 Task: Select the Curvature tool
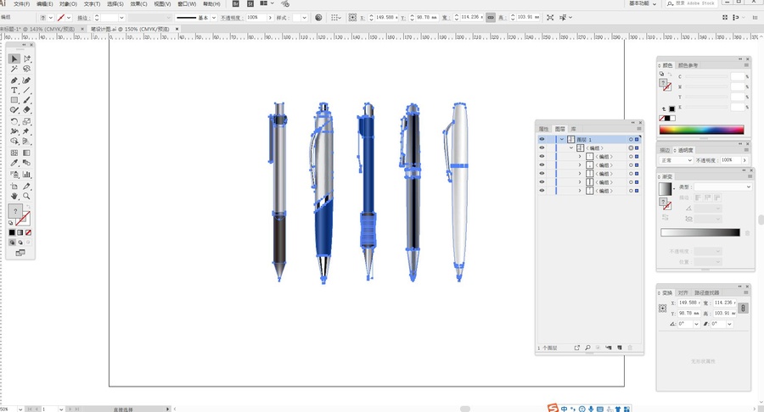pos(27,81)
